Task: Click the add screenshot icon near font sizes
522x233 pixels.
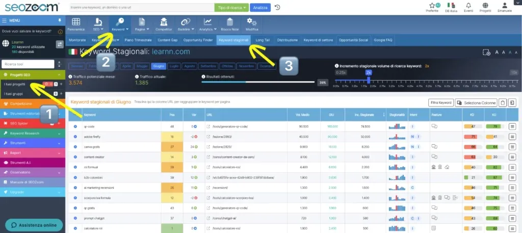Action: 486,52
